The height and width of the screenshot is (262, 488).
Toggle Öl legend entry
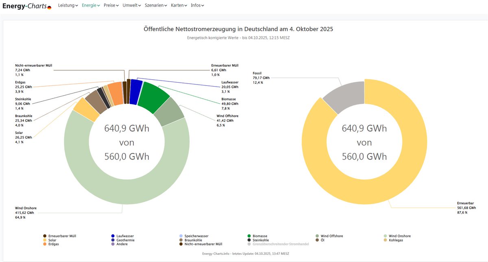320,240
